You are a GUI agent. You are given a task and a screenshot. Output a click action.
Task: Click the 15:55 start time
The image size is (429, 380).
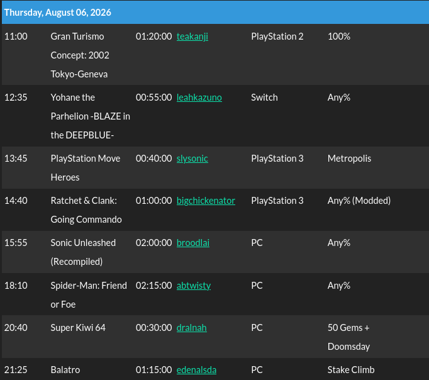(x=16, y=243)
